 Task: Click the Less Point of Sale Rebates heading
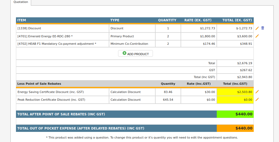pos(39,84)
